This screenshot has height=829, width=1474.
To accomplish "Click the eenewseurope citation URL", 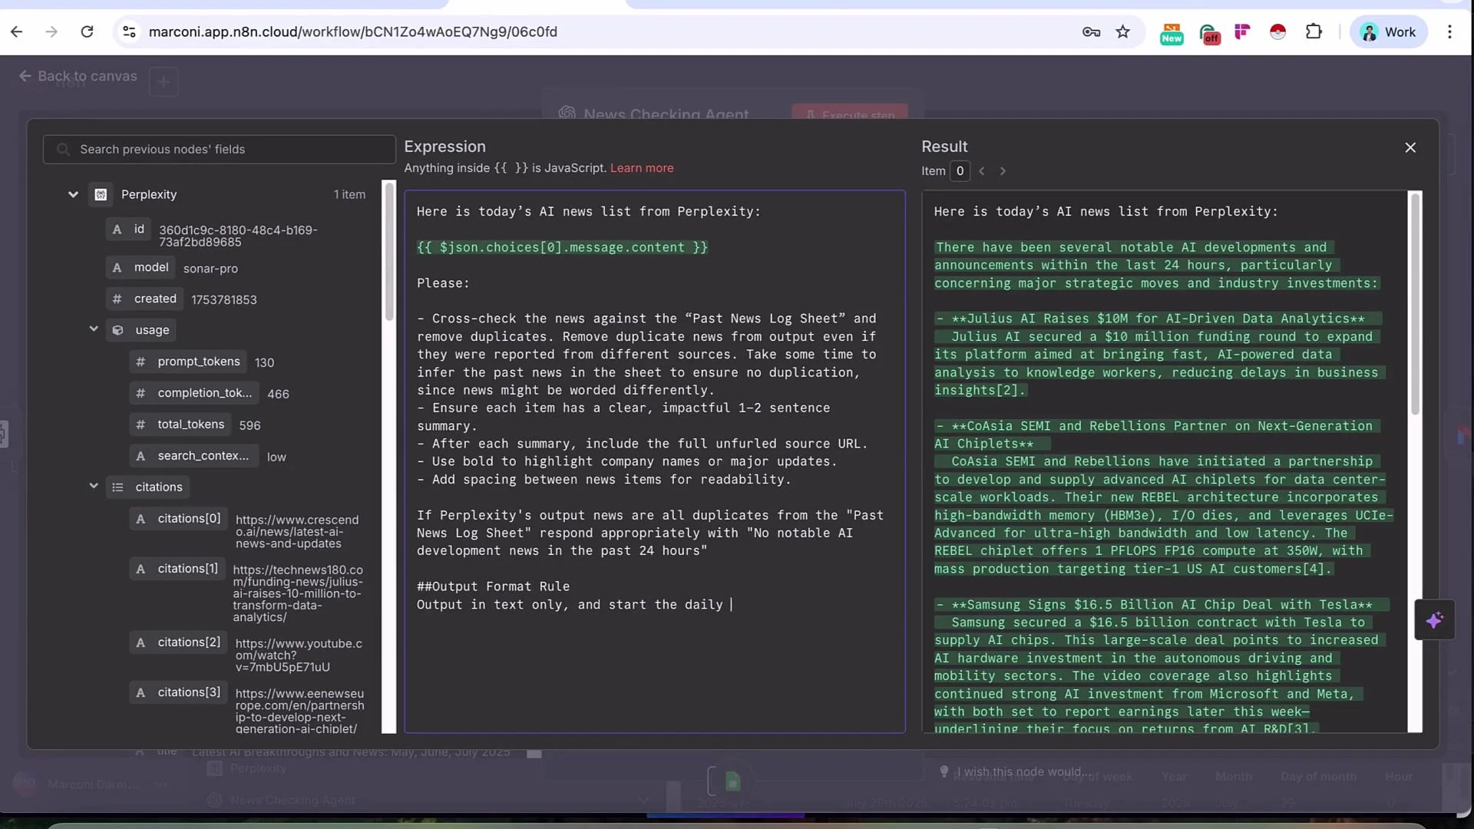I will [300, 711].
